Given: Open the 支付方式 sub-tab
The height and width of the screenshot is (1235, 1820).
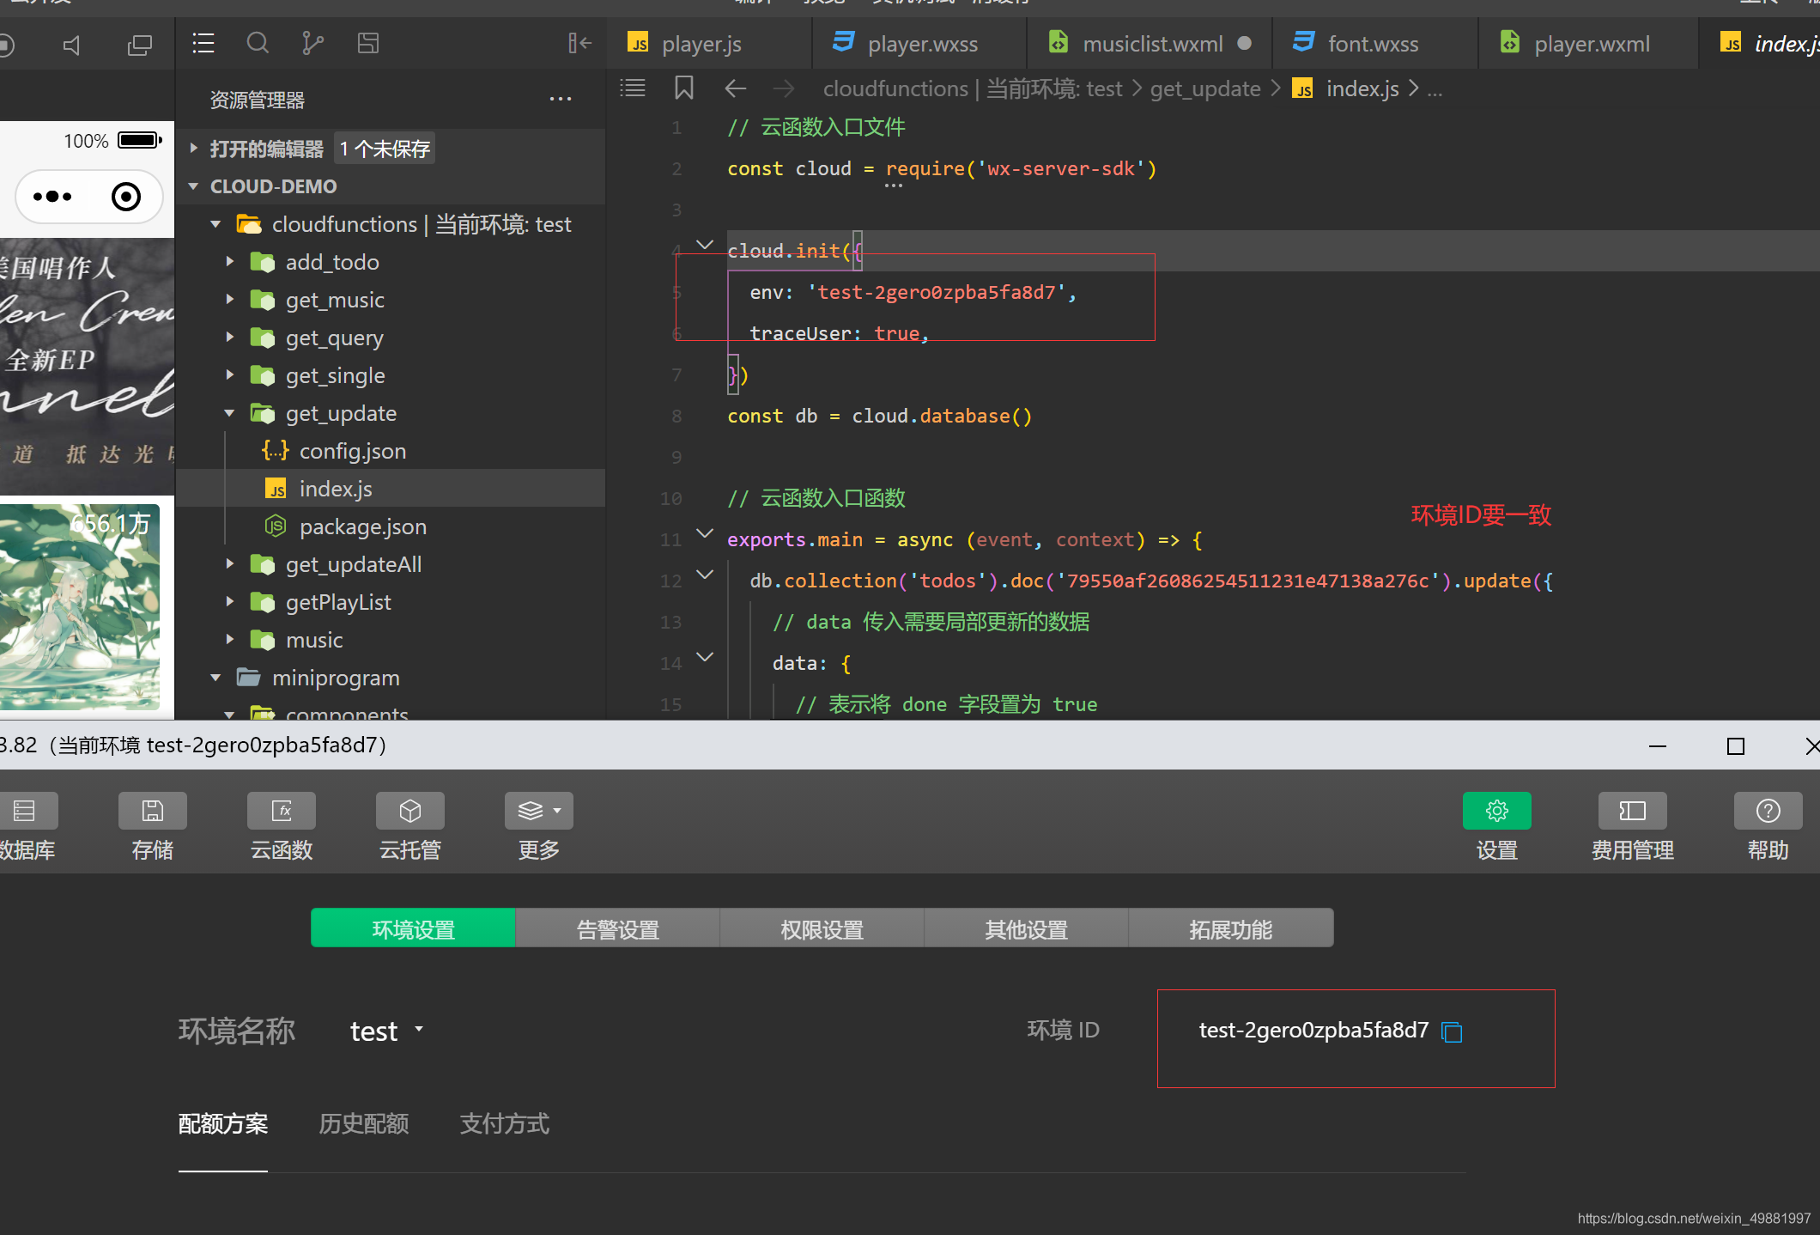Looking at the screenshot, I should [x=505, y=1123].
